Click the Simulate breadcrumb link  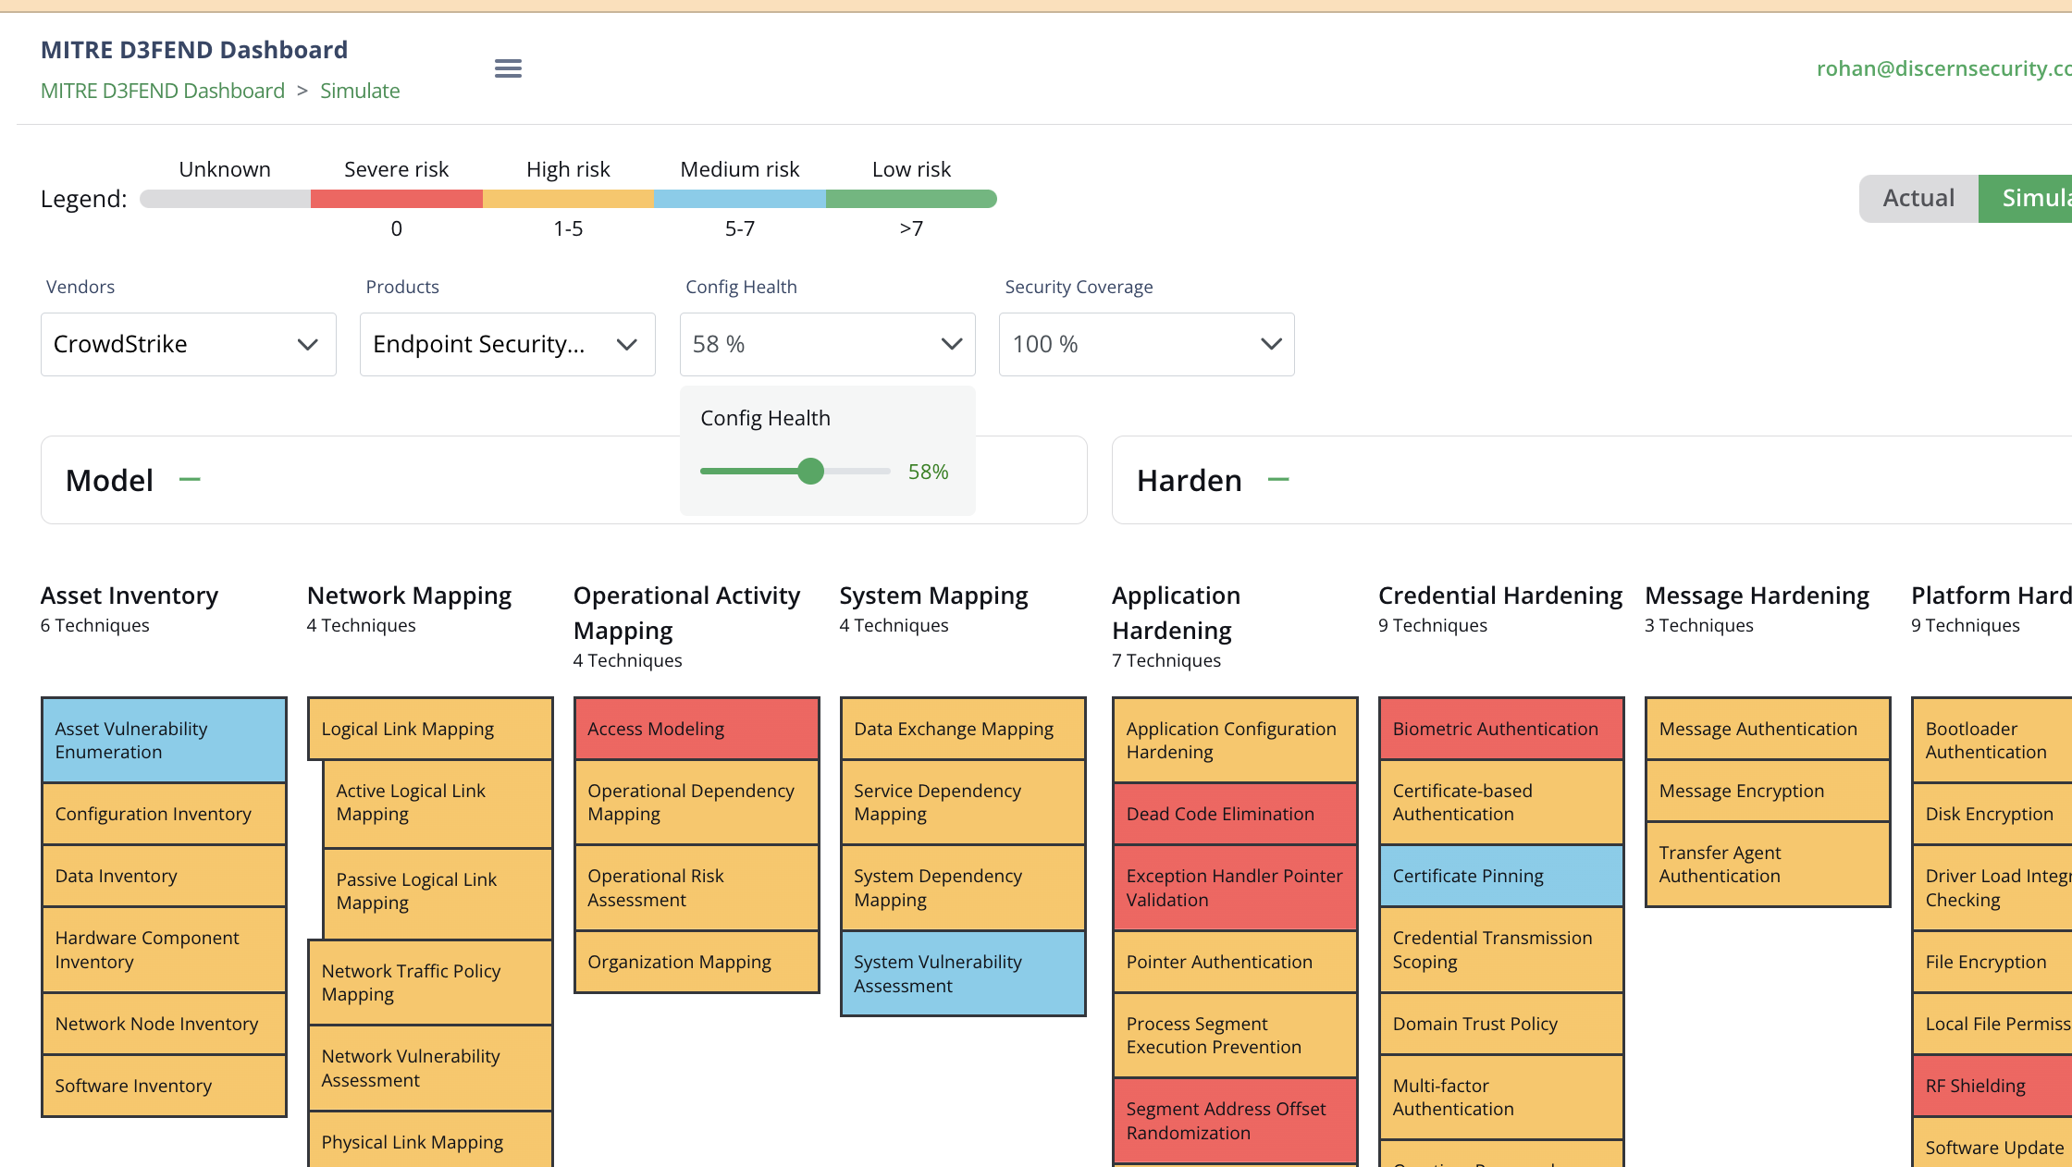tap(360, 92)
